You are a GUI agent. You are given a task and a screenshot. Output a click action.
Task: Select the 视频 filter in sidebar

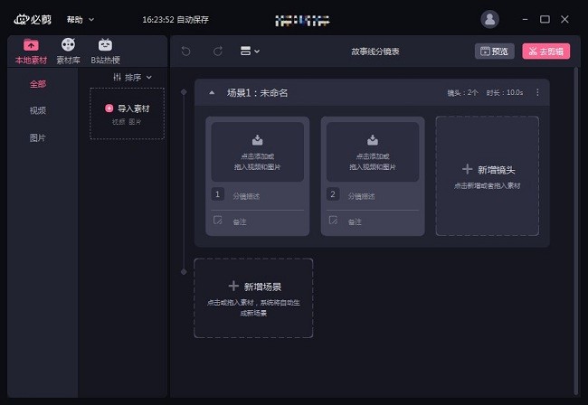pos(38,111)
